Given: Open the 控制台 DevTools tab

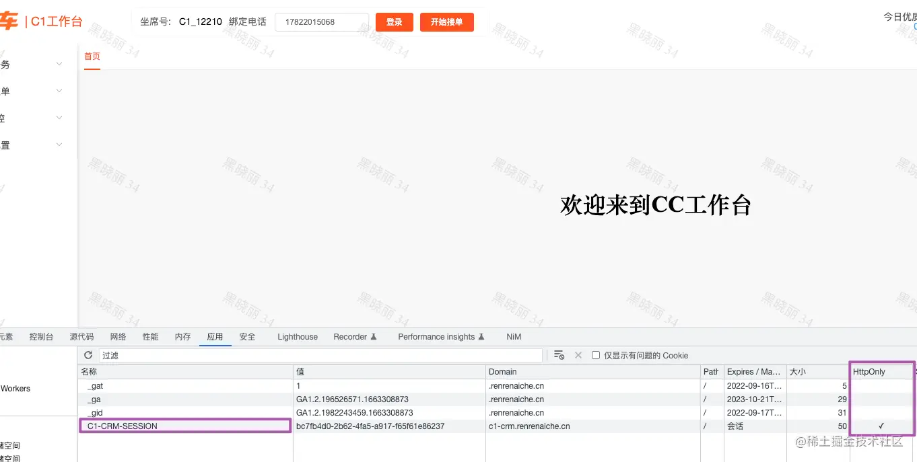Looking at the screenshot, I should tap(41, 337).
